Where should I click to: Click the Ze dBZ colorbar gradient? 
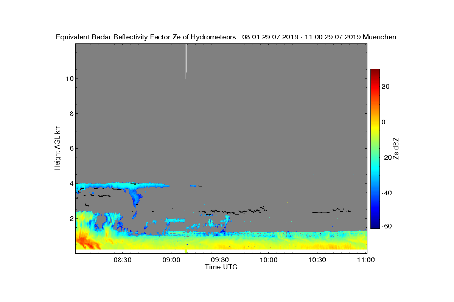[375, 149]
